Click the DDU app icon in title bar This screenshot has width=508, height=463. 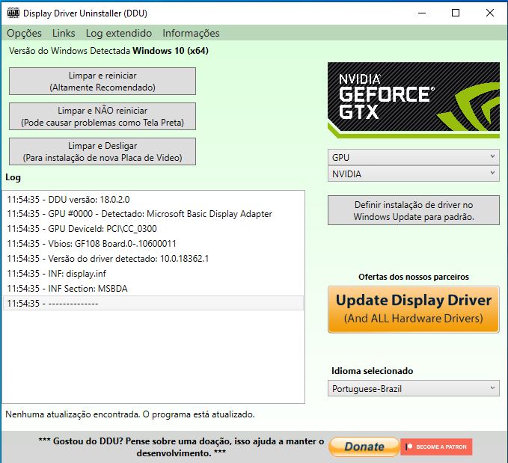click(x=13, y=13)
